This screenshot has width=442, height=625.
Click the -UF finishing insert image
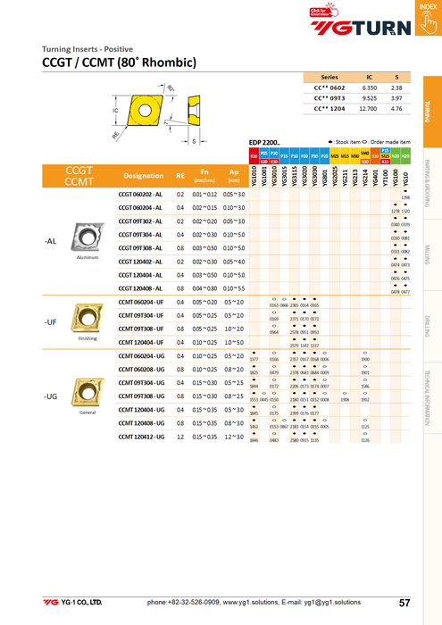(88, 318)
